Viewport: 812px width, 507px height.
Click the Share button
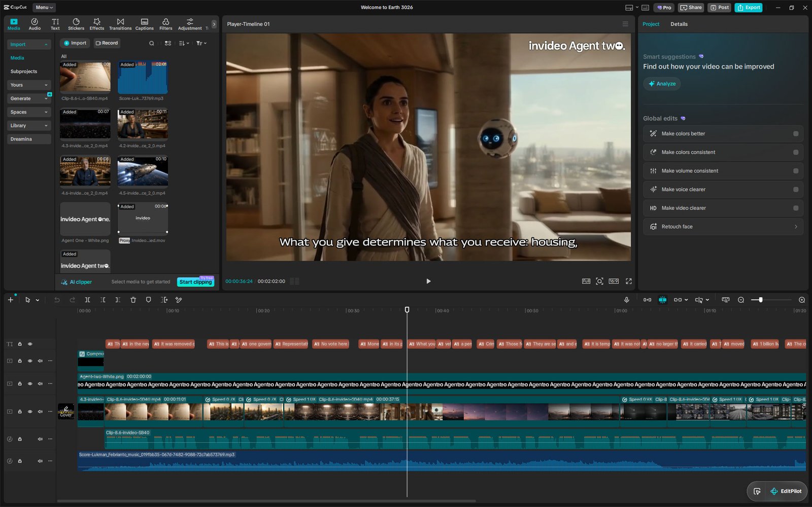click(x=691, y=8)
